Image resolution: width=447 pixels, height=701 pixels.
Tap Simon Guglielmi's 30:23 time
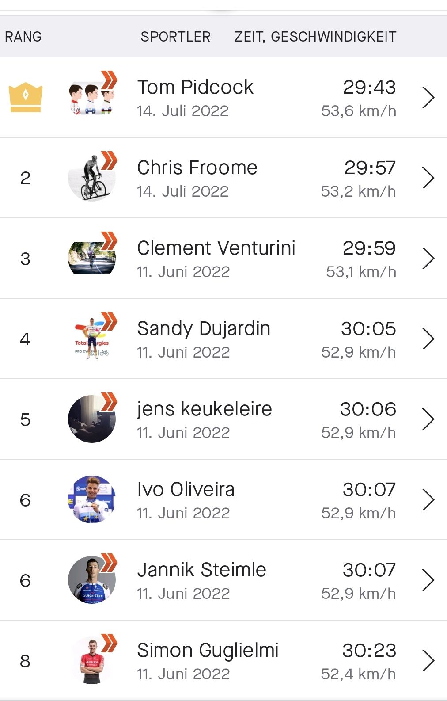[369, 651]
